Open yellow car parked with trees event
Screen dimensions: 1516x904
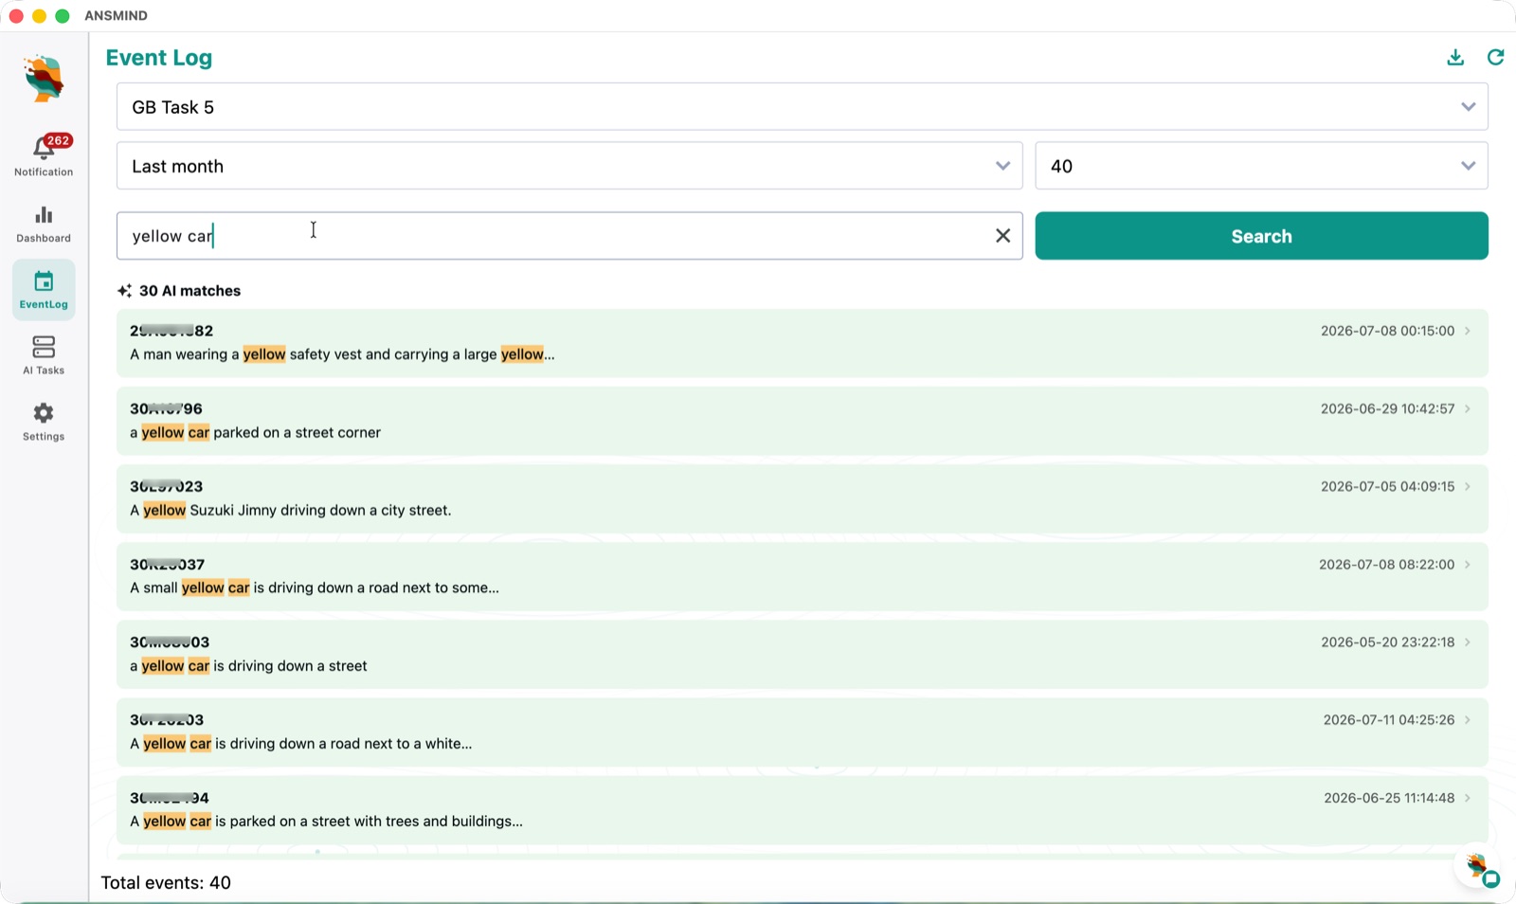point(802,809)
